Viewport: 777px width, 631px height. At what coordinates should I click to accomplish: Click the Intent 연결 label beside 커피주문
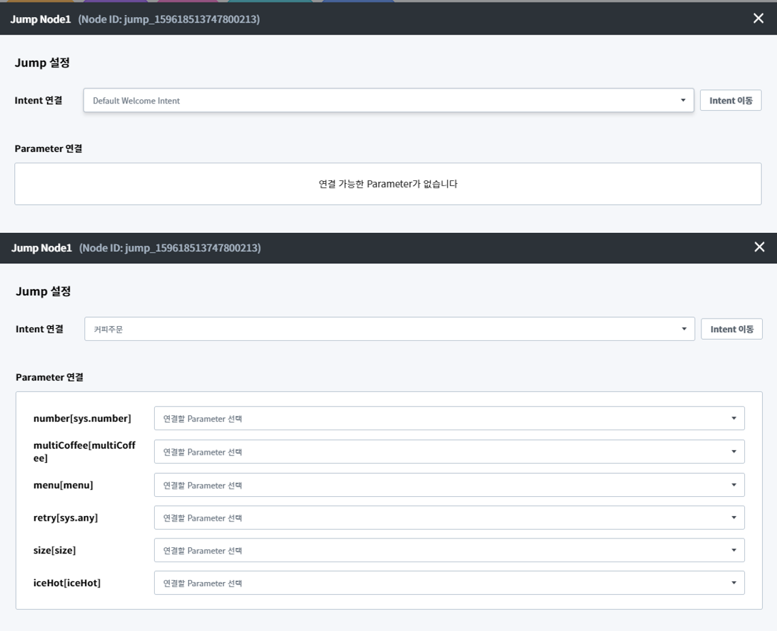pyautogui.click(x=40, y=329)
